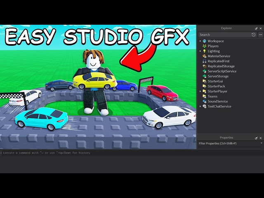The image size is (264, 198).
Task: Select the StarterPack label
Action: click(x=216, y=86)
